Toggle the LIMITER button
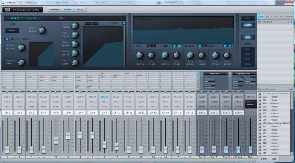This screenshot has height=163, width=295. point(248,25)
